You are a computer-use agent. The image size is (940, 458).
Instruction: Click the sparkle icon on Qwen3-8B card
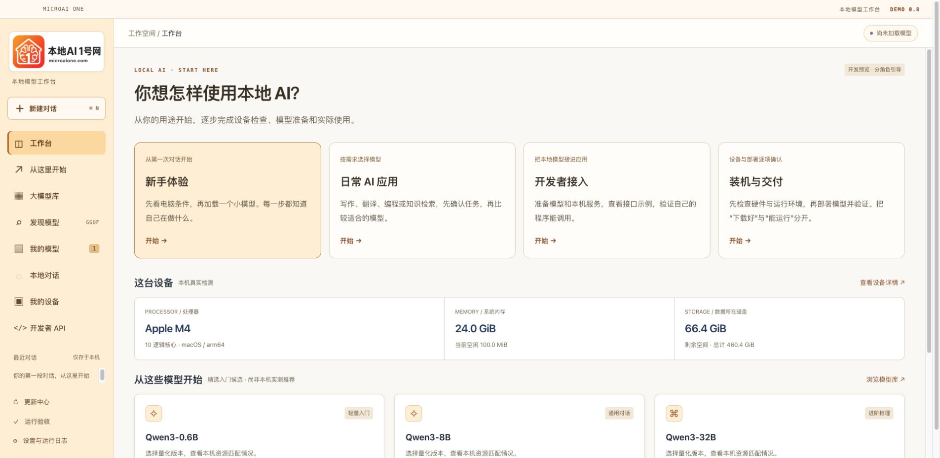pyautogui.click(x=414, y=413)
